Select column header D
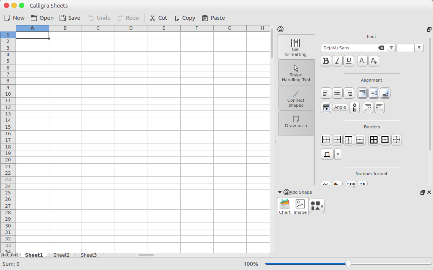The height and width of the screenshot is (270, 433). [x=131, y=28]
